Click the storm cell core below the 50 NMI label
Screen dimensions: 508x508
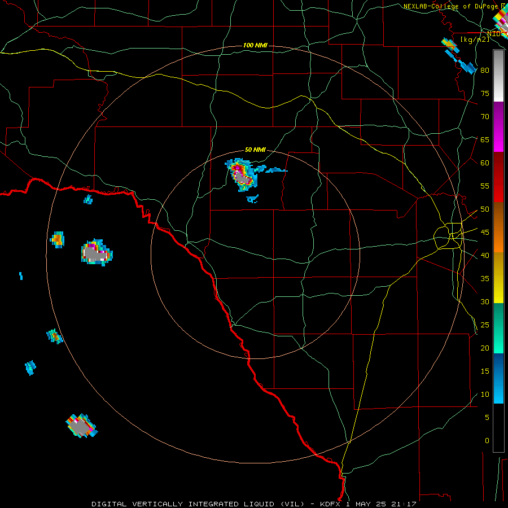point(242,175)
